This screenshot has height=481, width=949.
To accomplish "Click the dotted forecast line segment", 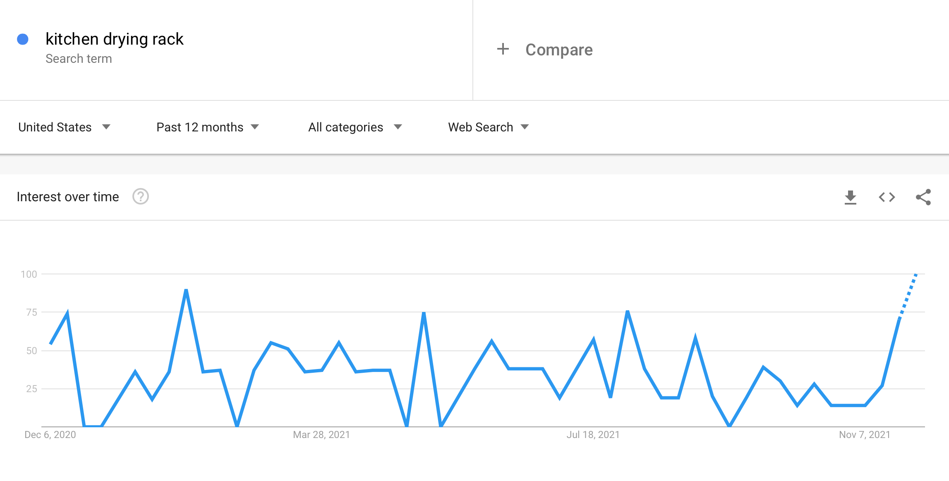I will click(908, 296).
